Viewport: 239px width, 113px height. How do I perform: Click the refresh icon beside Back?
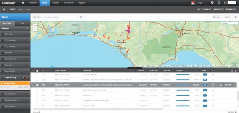coord(4,10)
